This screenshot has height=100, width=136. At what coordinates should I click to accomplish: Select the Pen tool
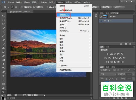click(4, 72)
